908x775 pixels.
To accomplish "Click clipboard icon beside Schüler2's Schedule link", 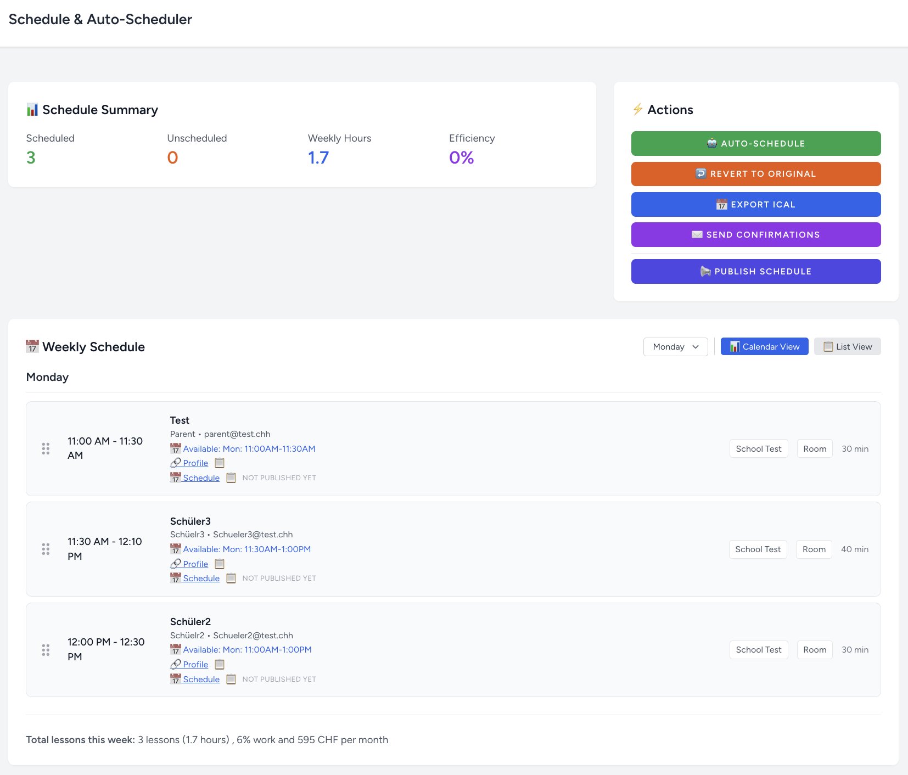I will click(x=231, y=679).
